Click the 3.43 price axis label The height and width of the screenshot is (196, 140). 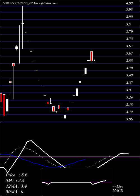(x=129, y=75)
